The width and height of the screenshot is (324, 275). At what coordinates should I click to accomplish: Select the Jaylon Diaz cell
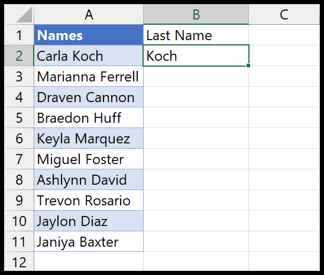coord(89,221)
